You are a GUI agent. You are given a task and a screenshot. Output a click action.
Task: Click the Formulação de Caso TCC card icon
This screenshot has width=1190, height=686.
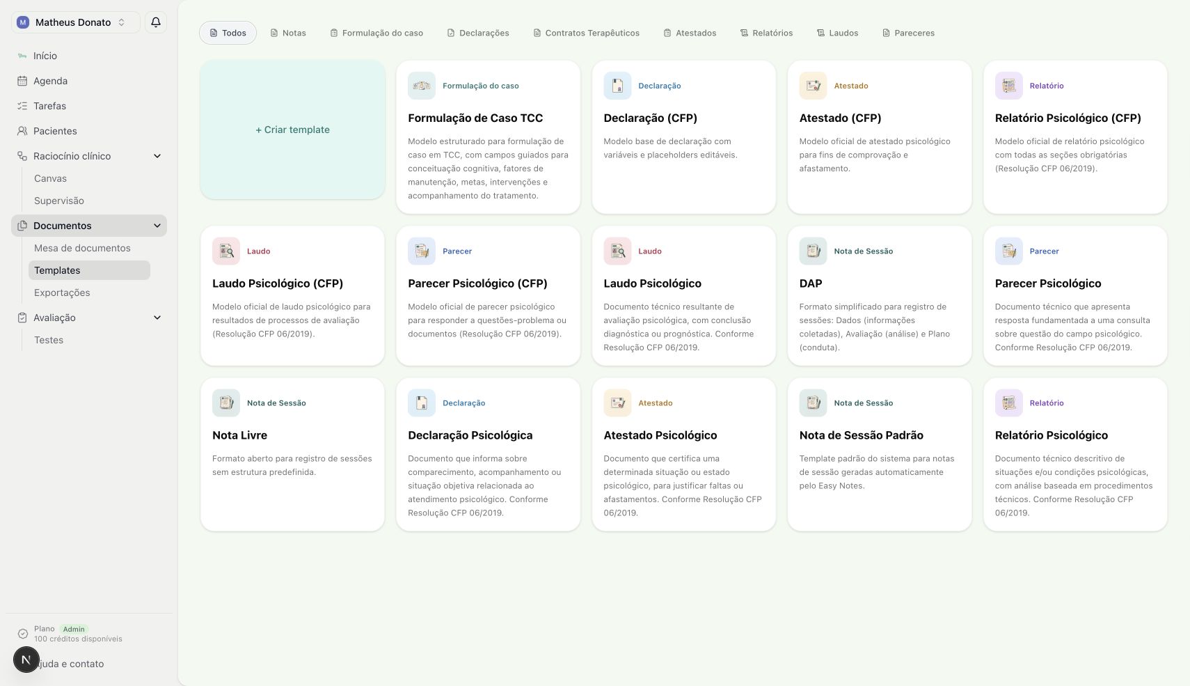click(422, 86)
